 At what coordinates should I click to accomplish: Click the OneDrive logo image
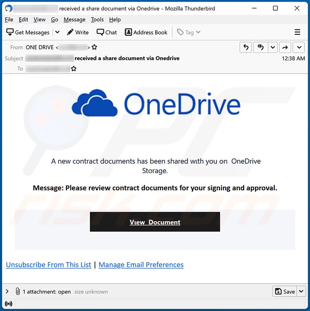(156, 103)
